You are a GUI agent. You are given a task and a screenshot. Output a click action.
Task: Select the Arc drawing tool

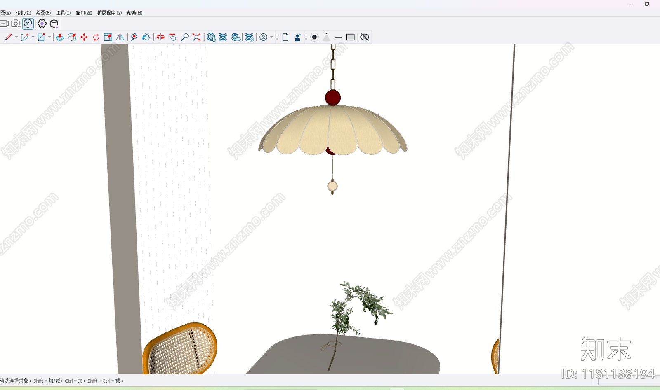25,37
